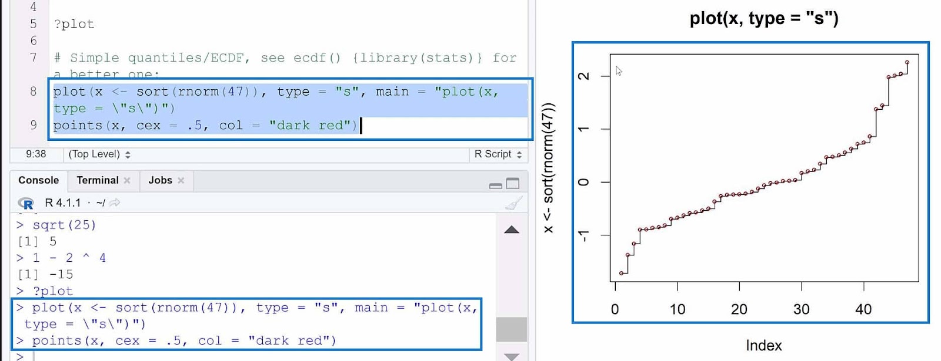The width and height of the screenshot is (941, 361).
Task: Clear the console with the broom icon
Action: pos(513,203)
